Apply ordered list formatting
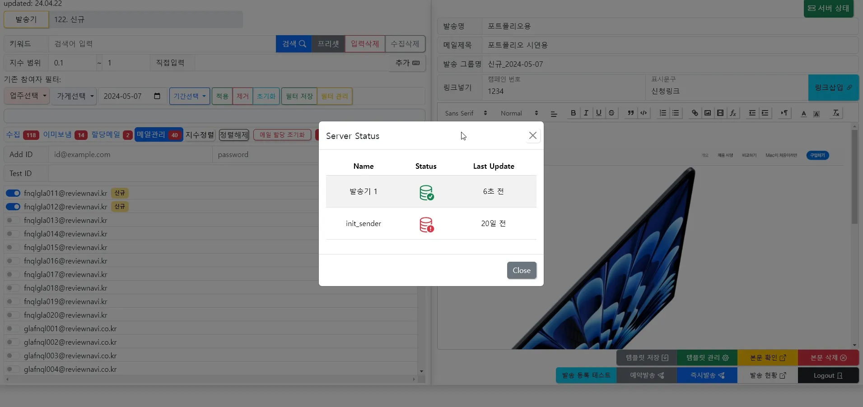Image resolution: width=863 pixels, height=407 pixels. coord(663,113)
